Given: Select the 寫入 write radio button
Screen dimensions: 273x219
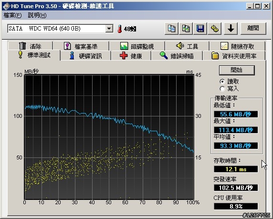Looking at the screenshot, I should click(x=222, y=89).
